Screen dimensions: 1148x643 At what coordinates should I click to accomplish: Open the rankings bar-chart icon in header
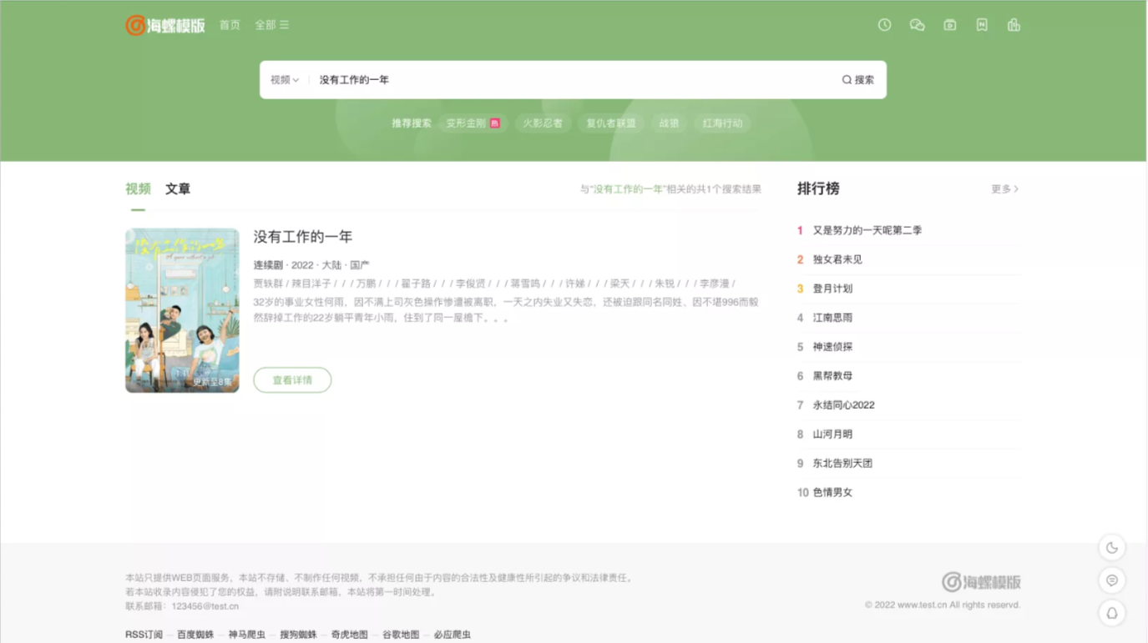point(1014,25)
